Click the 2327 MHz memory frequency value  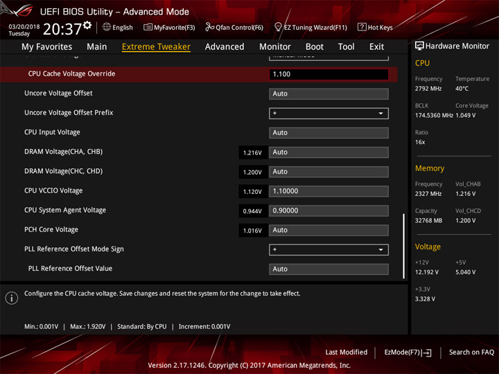click(x=428, y=193)
